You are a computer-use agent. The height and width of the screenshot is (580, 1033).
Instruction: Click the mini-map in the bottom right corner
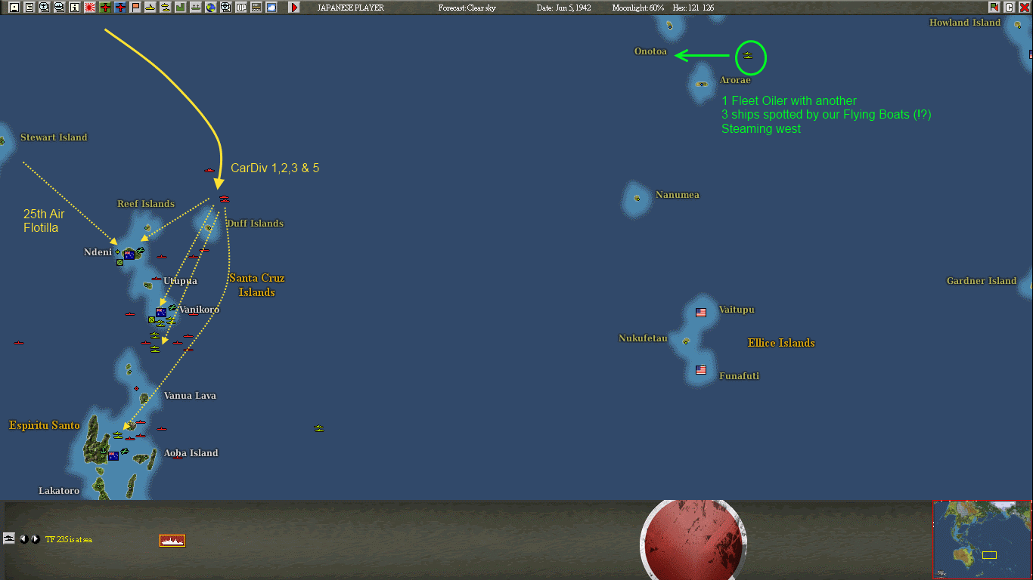982,541
